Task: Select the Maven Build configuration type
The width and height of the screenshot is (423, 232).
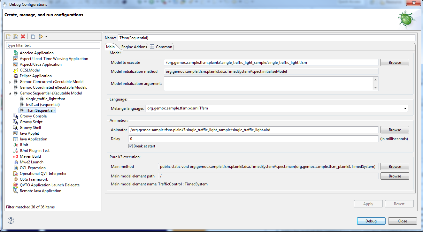Action: click(x=30, y=156)
